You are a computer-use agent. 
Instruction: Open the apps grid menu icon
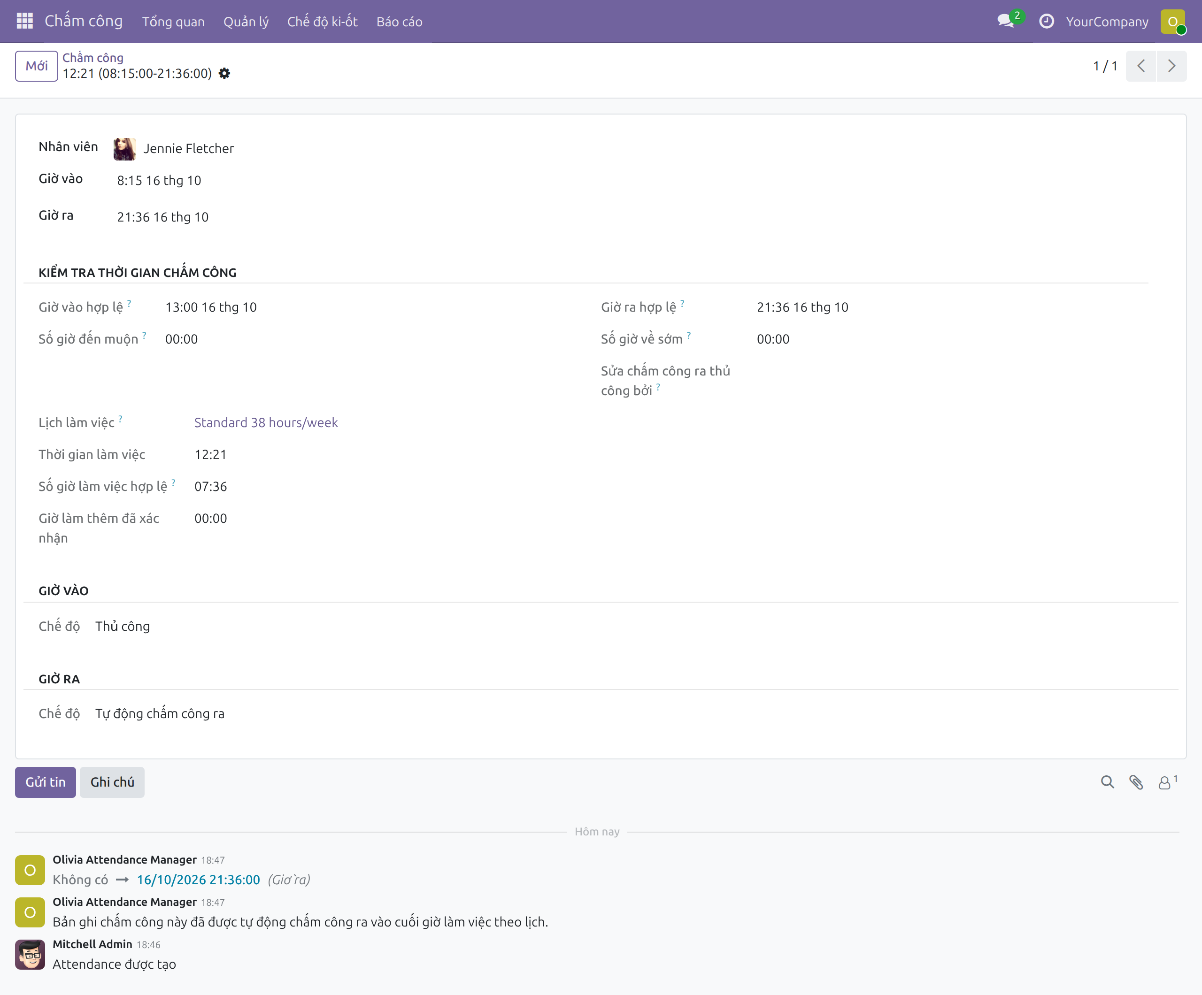pos(24,21)
